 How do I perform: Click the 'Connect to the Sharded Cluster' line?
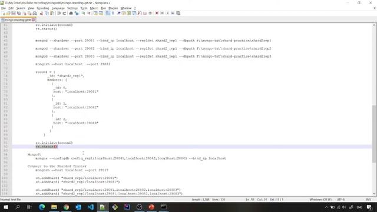click(x=57, y=166)
